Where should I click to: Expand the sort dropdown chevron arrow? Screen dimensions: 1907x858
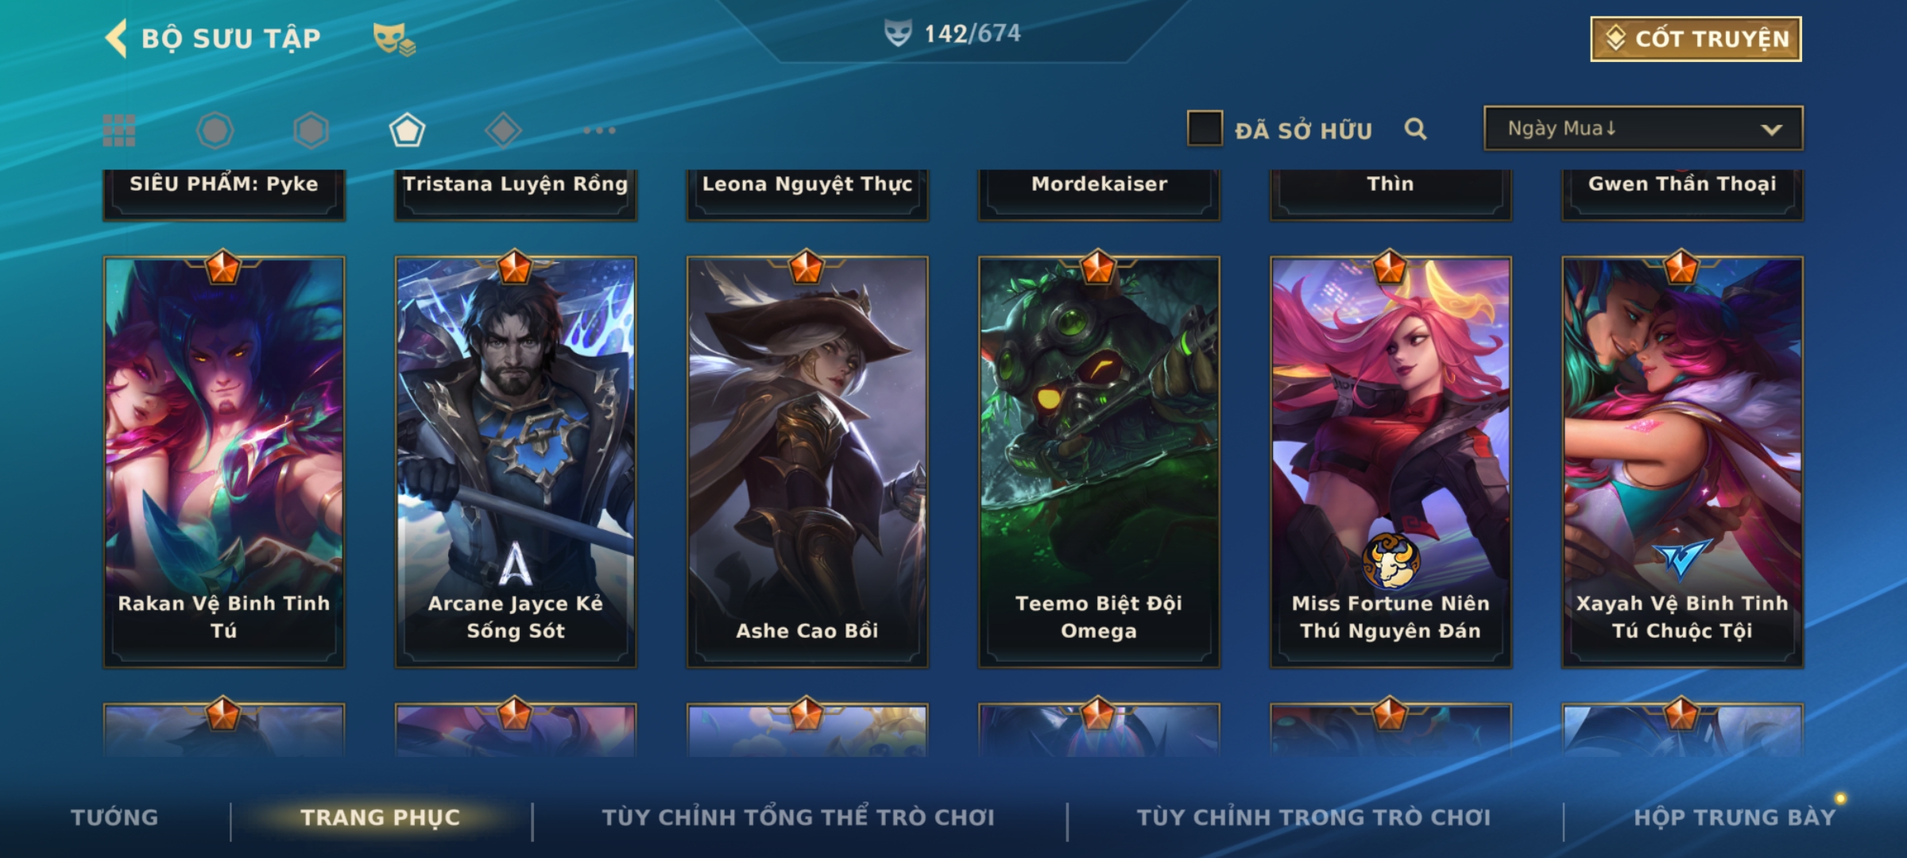click(x=1771, y=129)
